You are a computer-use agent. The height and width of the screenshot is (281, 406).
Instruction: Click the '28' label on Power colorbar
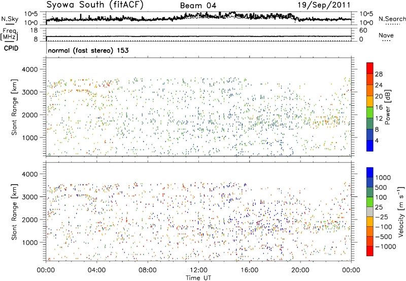coord(379,74)
